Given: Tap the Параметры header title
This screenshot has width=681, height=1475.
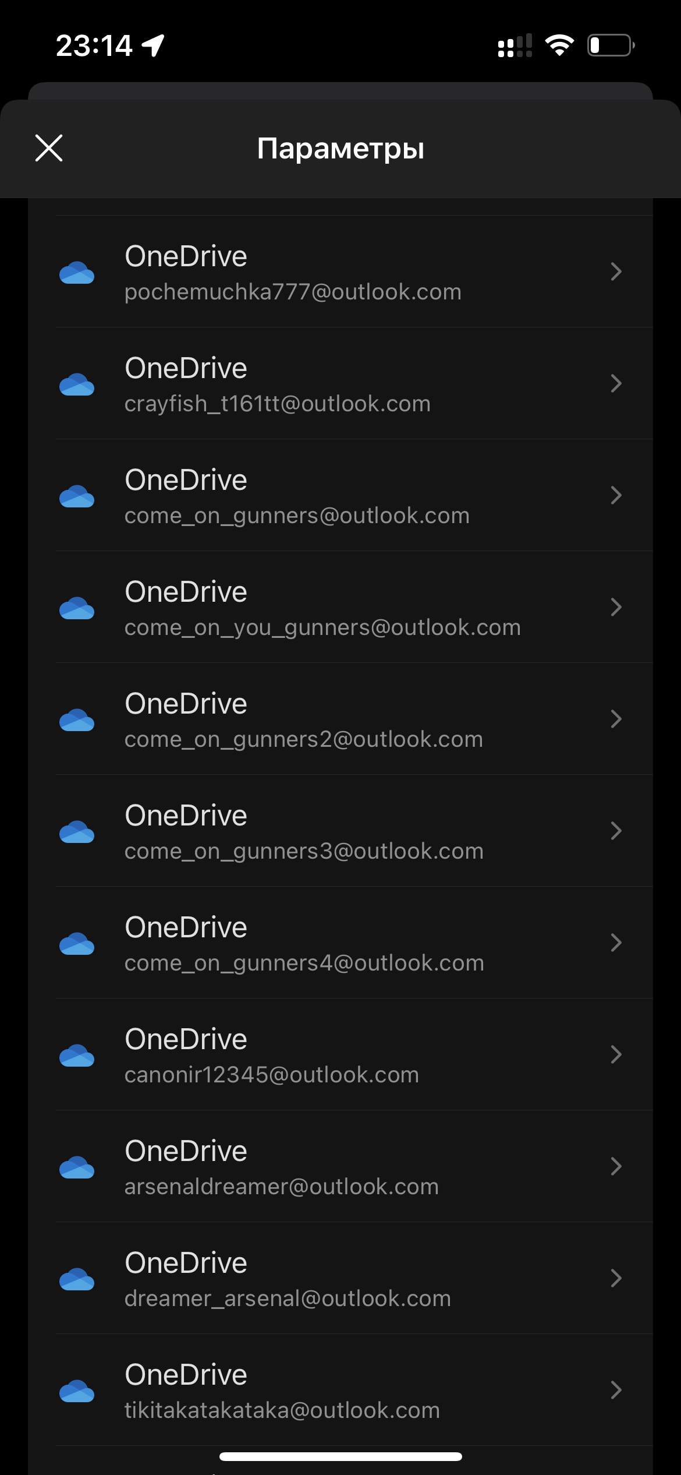Looking at the screenshot, I should [x=340, y=149].
